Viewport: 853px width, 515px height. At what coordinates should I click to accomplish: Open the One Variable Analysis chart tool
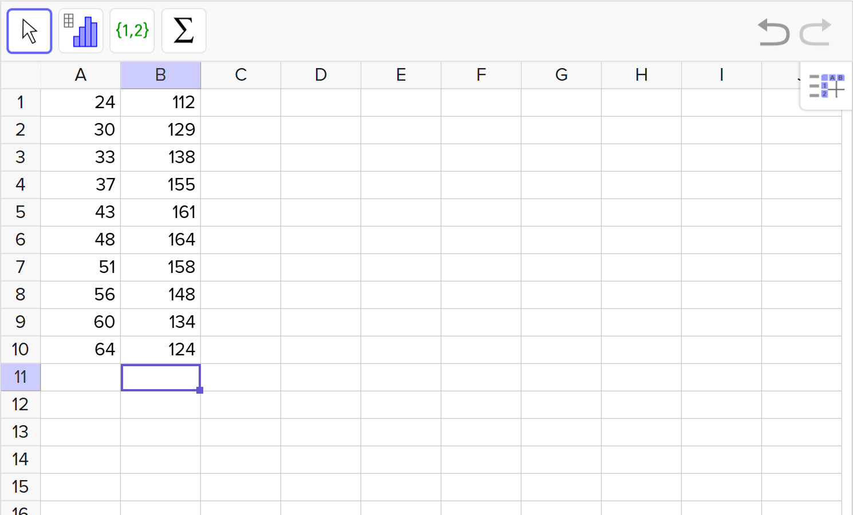(x=81, y=31)
